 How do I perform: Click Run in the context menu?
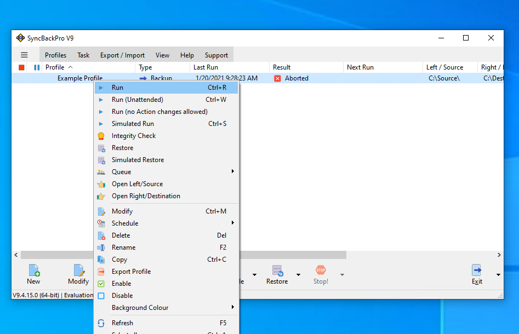(x=117, y=88)
